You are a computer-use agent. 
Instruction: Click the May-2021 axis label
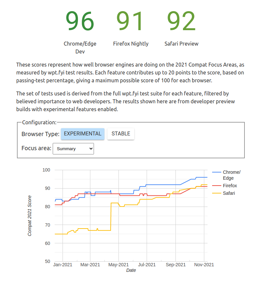tap(119, 265)
